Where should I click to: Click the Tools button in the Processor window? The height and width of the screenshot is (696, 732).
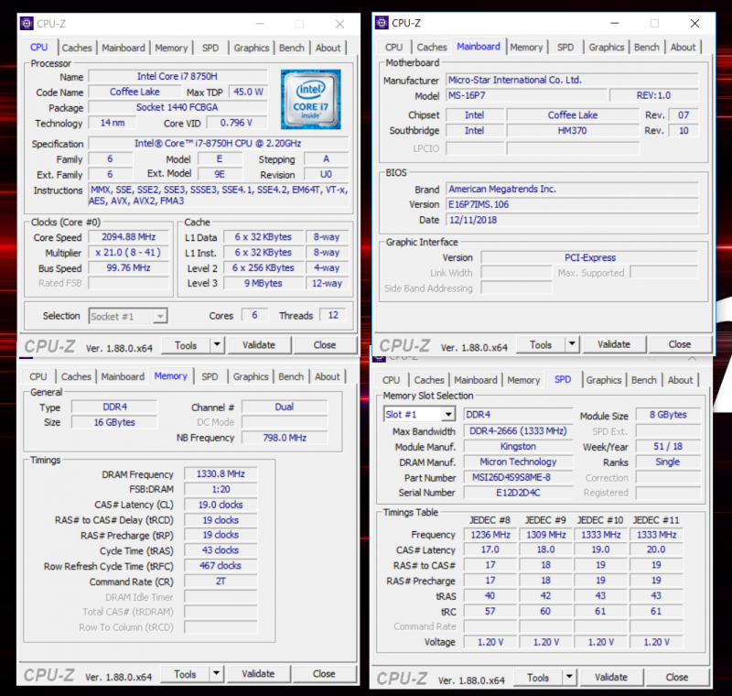186,345
